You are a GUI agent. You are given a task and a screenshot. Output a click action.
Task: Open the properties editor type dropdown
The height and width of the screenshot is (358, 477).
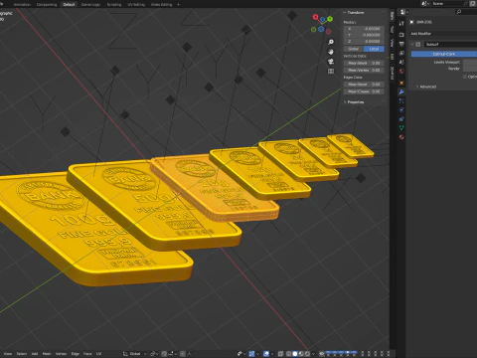404,12
